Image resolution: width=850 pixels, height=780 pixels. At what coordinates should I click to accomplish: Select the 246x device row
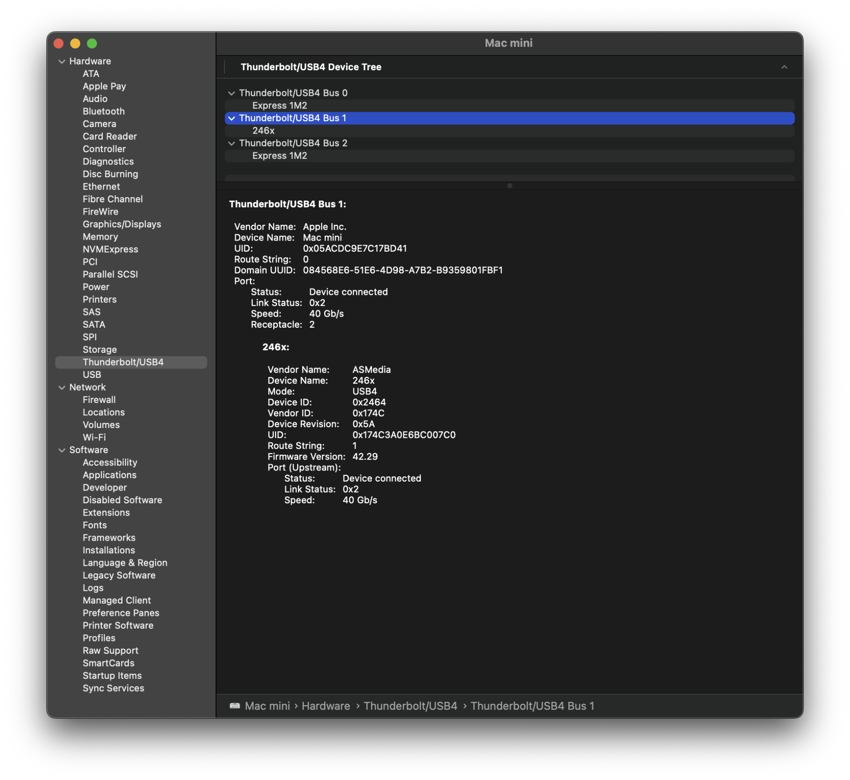[263, 131]
